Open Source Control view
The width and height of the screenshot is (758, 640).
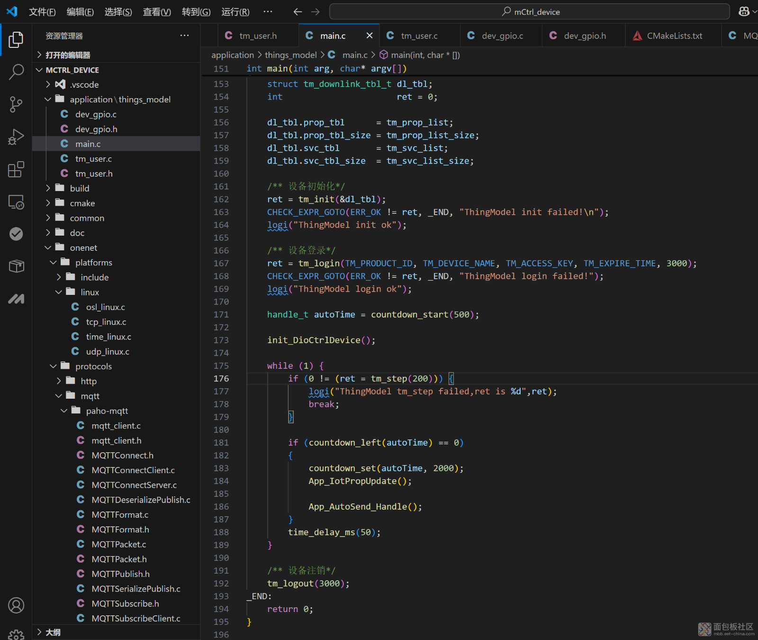pyautogui.click(x=16, y=104)
